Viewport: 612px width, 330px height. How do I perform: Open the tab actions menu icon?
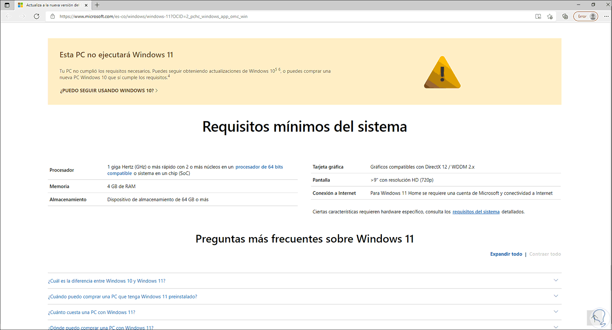pos(7,5)
